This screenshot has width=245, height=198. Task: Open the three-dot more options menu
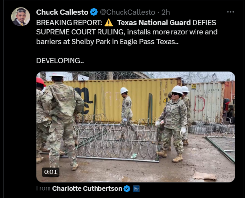click(230, 12)
